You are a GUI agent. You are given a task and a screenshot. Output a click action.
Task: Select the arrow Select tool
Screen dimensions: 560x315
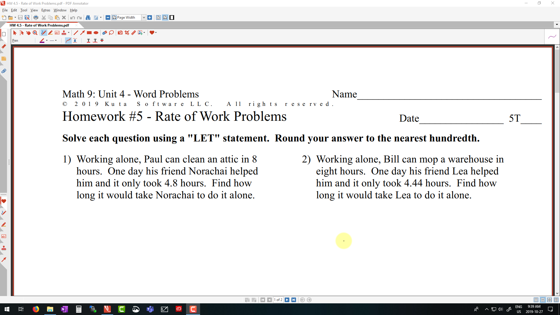pos(15,33)
